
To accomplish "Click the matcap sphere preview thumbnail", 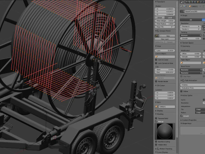I will 165,131.
